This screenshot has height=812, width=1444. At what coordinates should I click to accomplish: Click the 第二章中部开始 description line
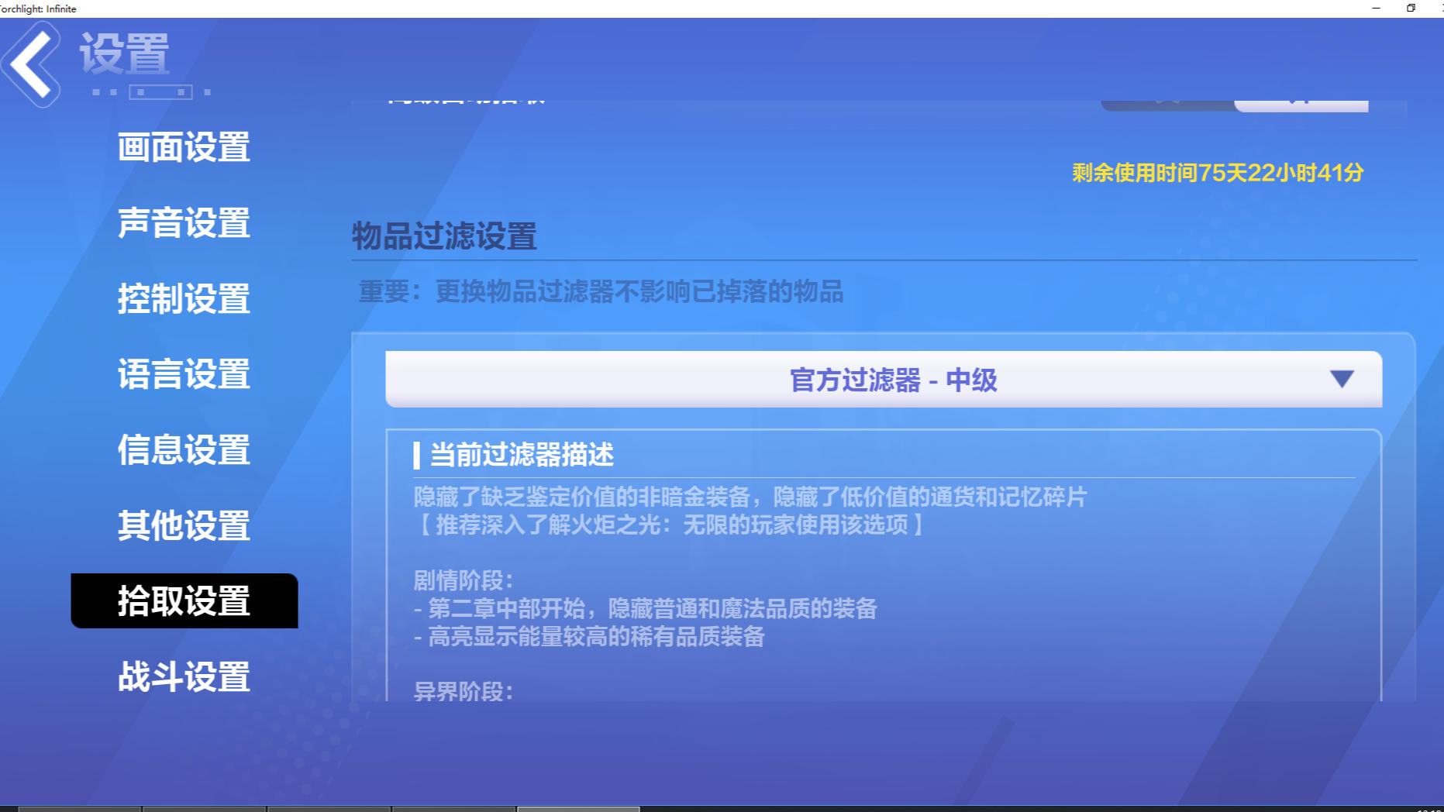(645, 608)
